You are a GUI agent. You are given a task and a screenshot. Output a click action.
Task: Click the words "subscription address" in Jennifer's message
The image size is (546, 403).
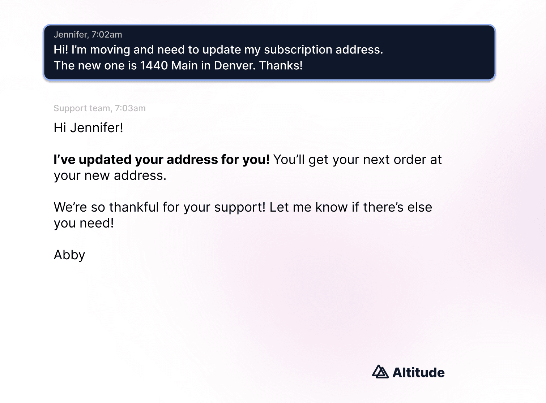pyautogui.click(x=323, y=50)
